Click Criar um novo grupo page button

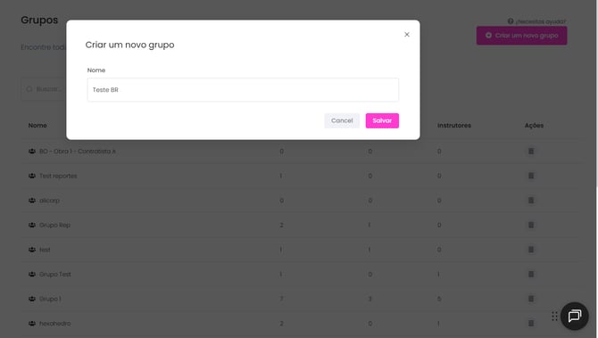pyautogui.click(x=521, y=36)
